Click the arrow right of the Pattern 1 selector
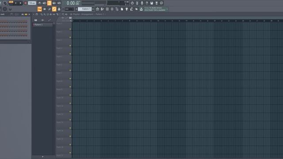This screenshot has height=159, width=283. click(93, 9)
